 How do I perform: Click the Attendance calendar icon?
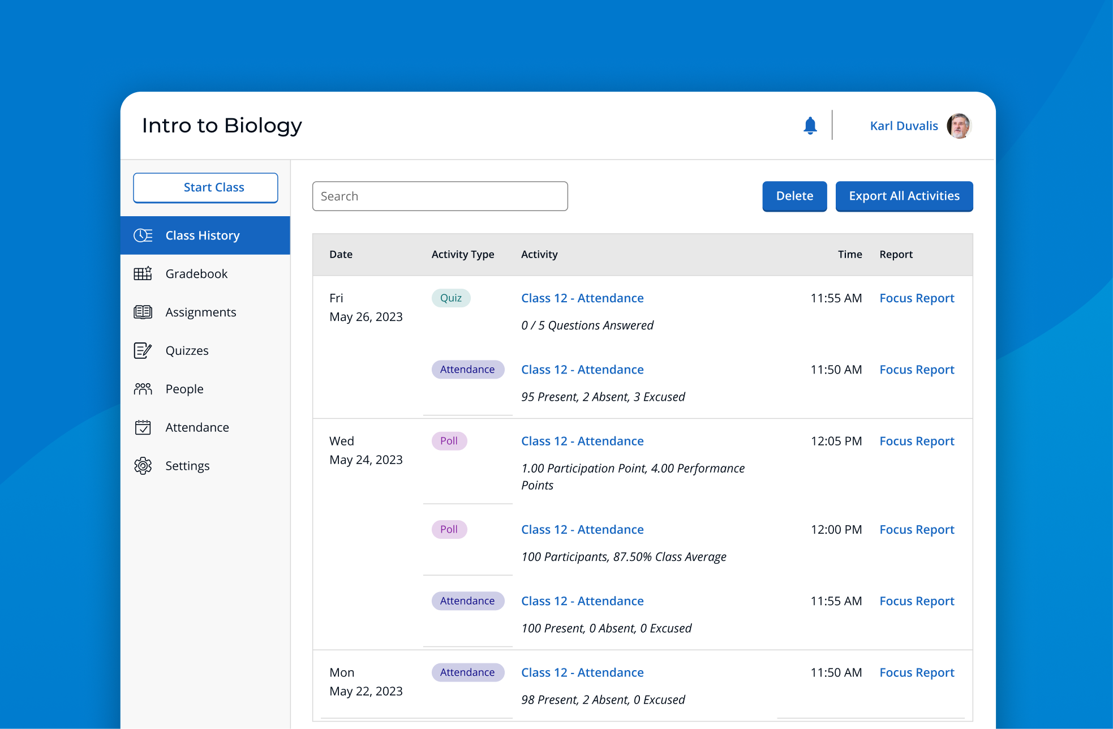[x=143, y=427]
